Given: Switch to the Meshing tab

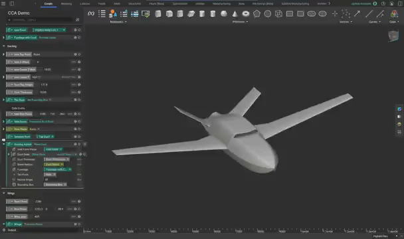Looking at the screenshot, I should (66, 4).
